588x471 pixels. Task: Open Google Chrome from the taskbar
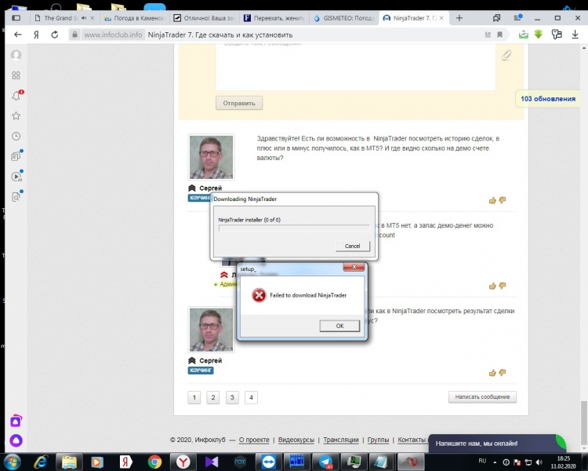click(154, 462)
